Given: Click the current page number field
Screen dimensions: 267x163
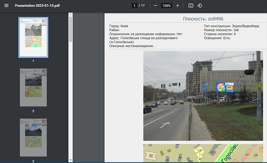Looking at the screenshot, I should (134, 6).
